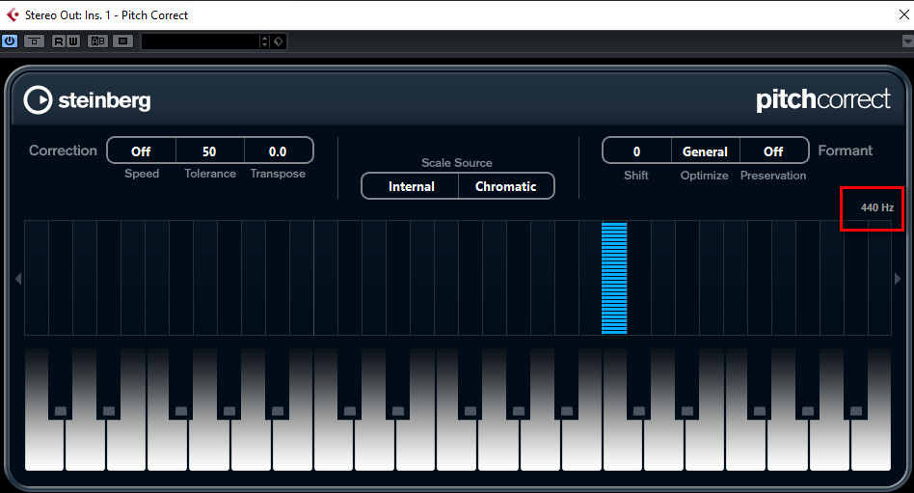Viewport: 914px width, 493px height.
Task: Click the Speed value Off
Action: pyautogui.click(x=141, y=151)
